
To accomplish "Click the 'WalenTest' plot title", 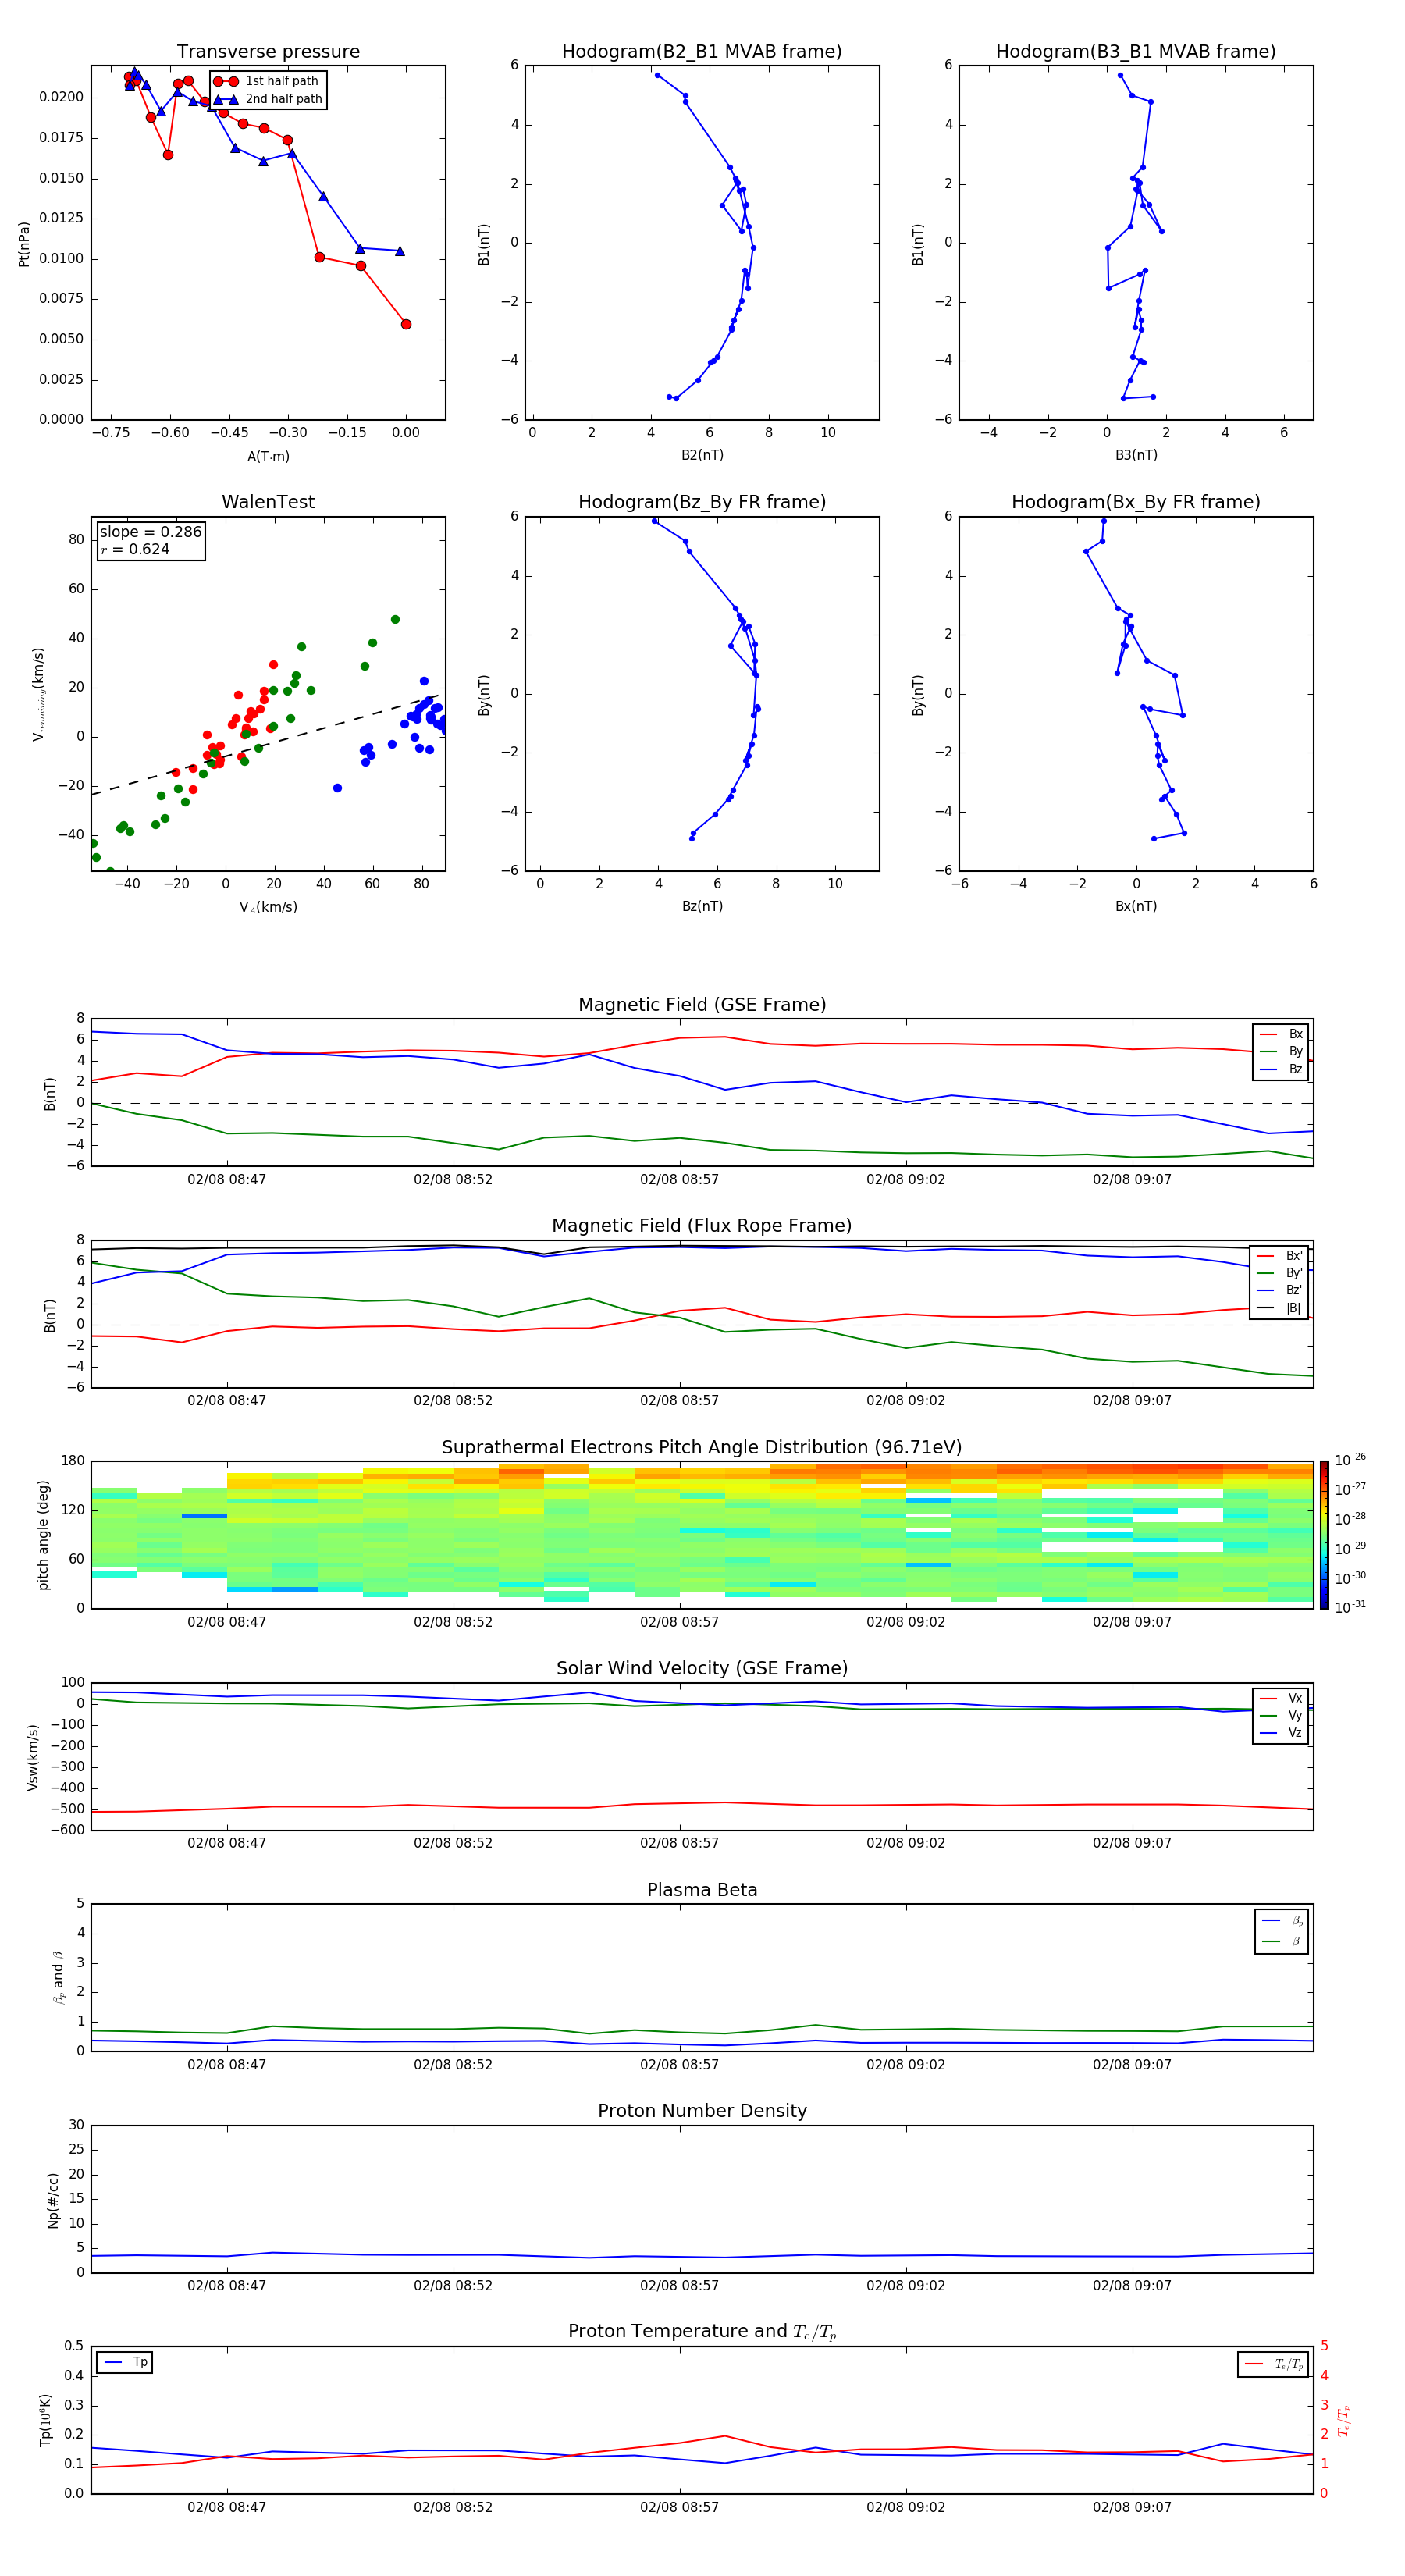I will [268, 502].
